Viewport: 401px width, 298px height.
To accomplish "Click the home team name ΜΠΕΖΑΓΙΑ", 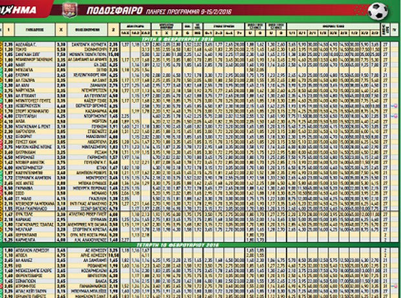I will click(24, 70).
